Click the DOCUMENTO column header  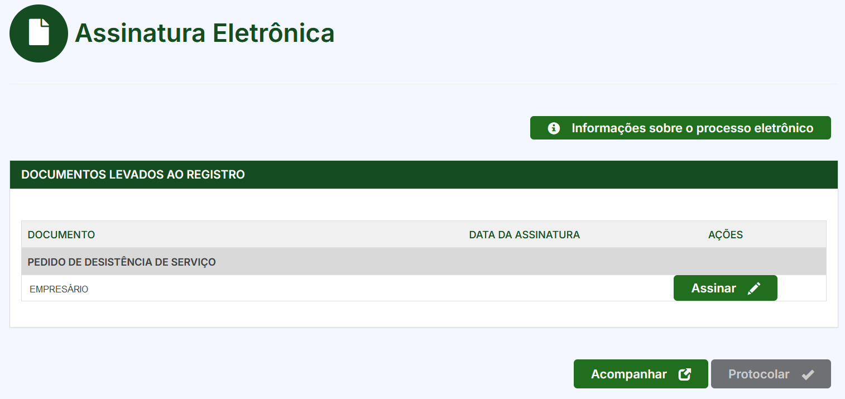(x=61, y=234)
